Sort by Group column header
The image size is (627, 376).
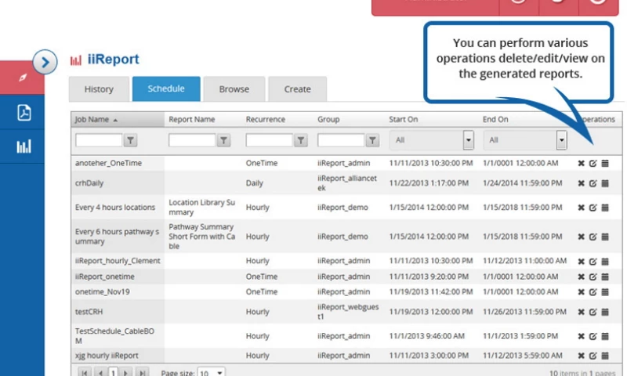point(328,120)
